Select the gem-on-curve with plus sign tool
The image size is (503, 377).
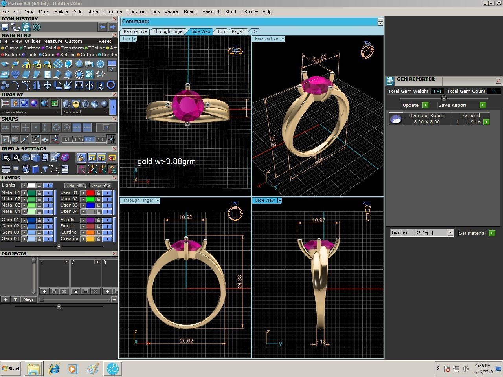point(26,64)
